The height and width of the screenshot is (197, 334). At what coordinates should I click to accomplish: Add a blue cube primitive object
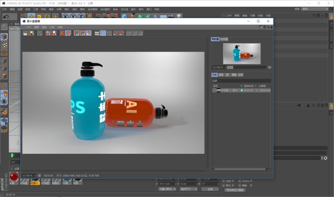[x=124, y=16]
